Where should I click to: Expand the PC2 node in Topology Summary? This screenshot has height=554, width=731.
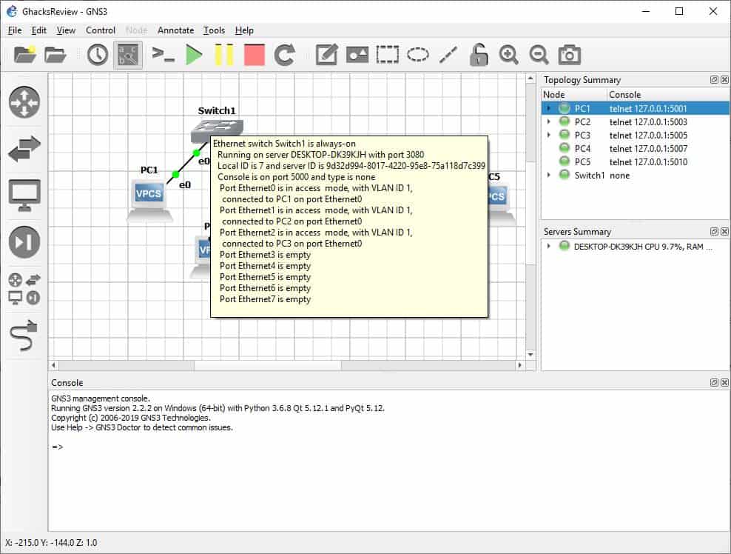tap(549, 121)
